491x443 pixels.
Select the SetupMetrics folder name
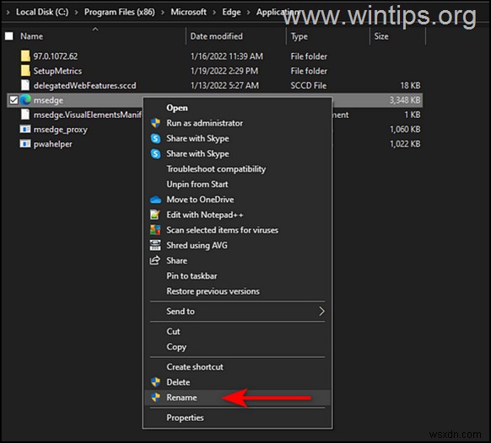tap(57, 71)
